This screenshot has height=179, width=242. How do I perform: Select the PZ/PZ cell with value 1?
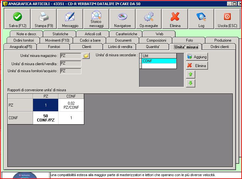coord(45,105)
